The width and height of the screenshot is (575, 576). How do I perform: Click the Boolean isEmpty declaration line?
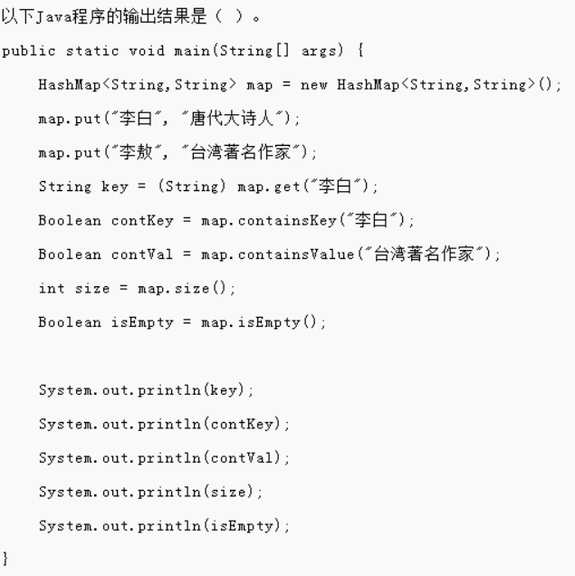click(182, 322)
